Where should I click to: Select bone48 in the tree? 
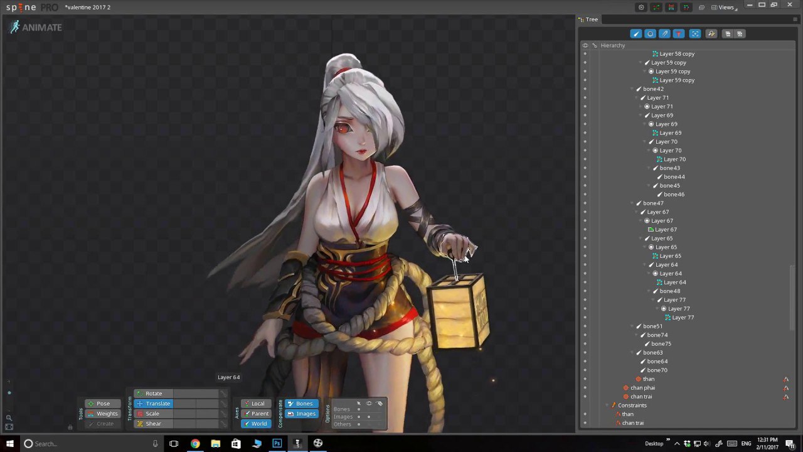click(x=669, y=291)
